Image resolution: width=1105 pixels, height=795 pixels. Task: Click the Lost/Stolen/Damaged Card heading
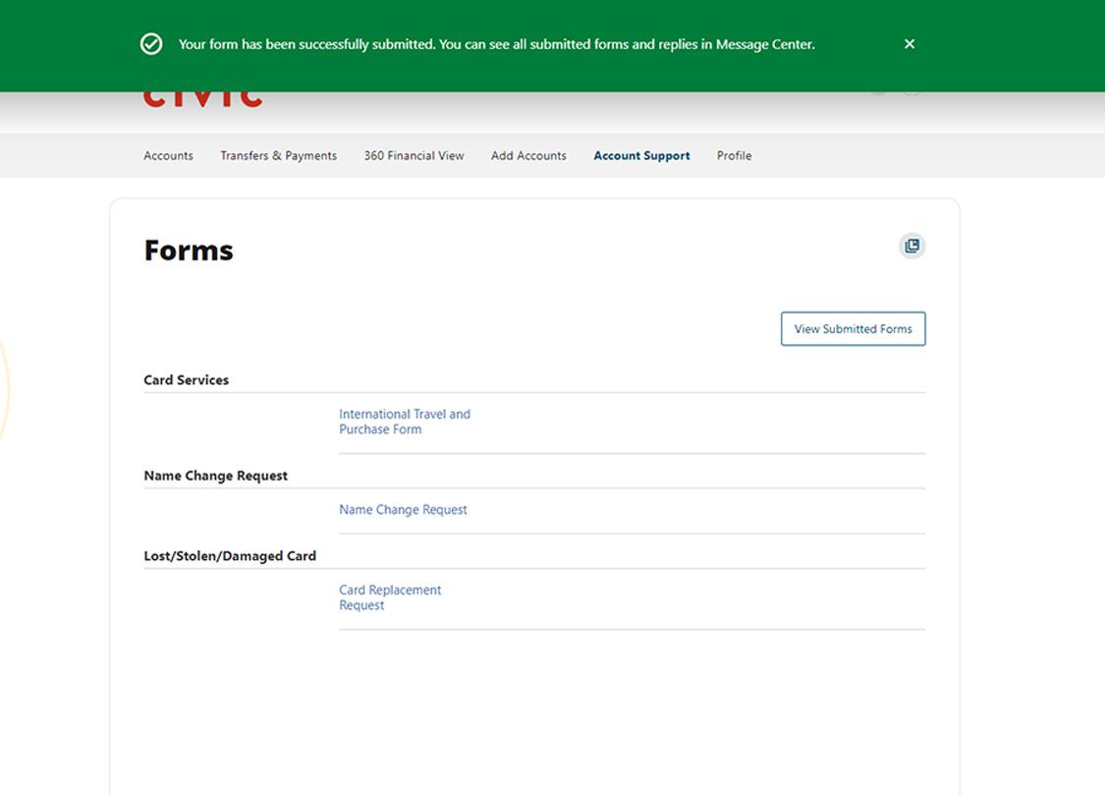pyautogui.click(x=230, y=556)
